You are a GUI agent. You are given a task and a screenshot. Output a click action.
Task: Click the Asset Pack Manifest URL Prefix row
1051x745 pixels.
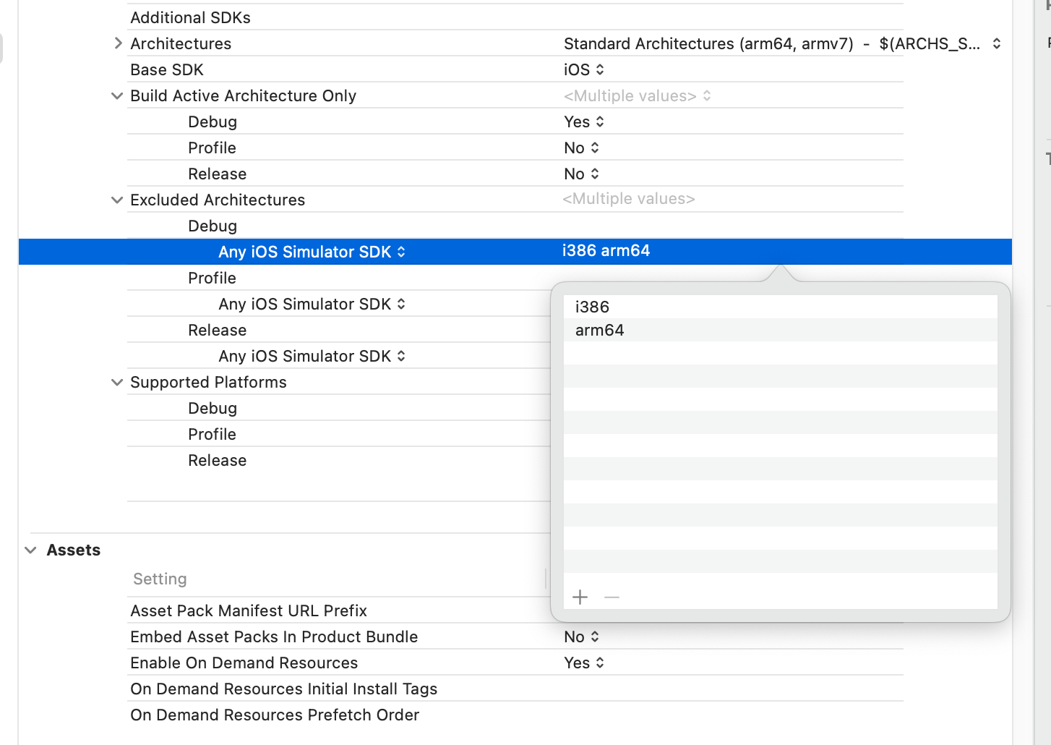coord(249,610)
